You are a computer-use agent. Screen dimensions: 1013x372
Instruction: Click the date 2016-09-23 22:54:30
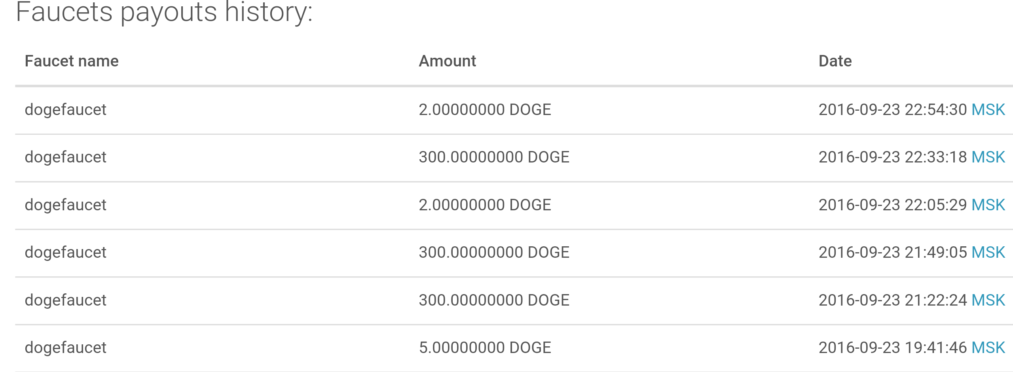(x=892, y=110)
